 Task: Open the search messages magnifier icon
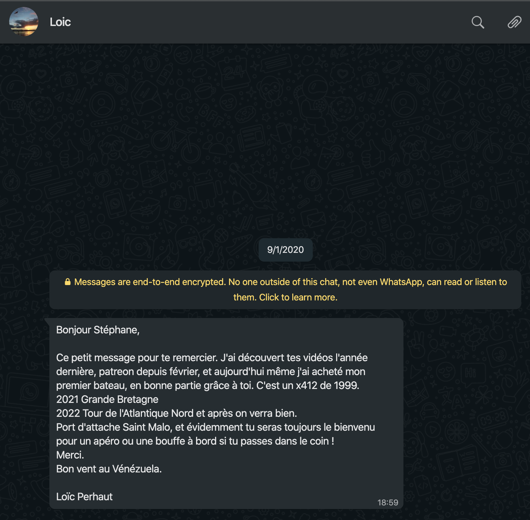478,22
